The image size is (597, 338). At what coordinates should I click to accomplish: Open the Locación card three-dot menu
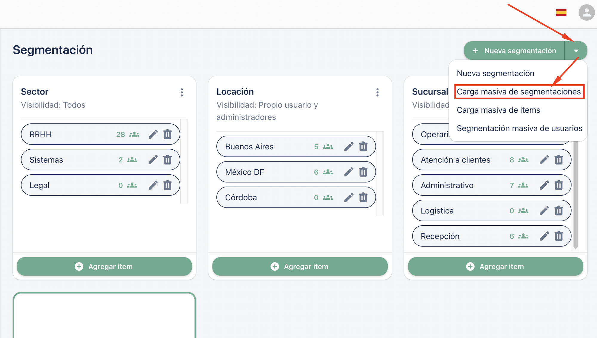[x=377, y=92]
